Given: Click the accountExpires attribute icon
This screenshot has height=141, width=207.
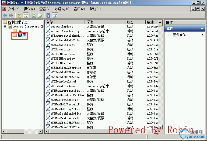Looking at the screenshot, I should 48,26.
